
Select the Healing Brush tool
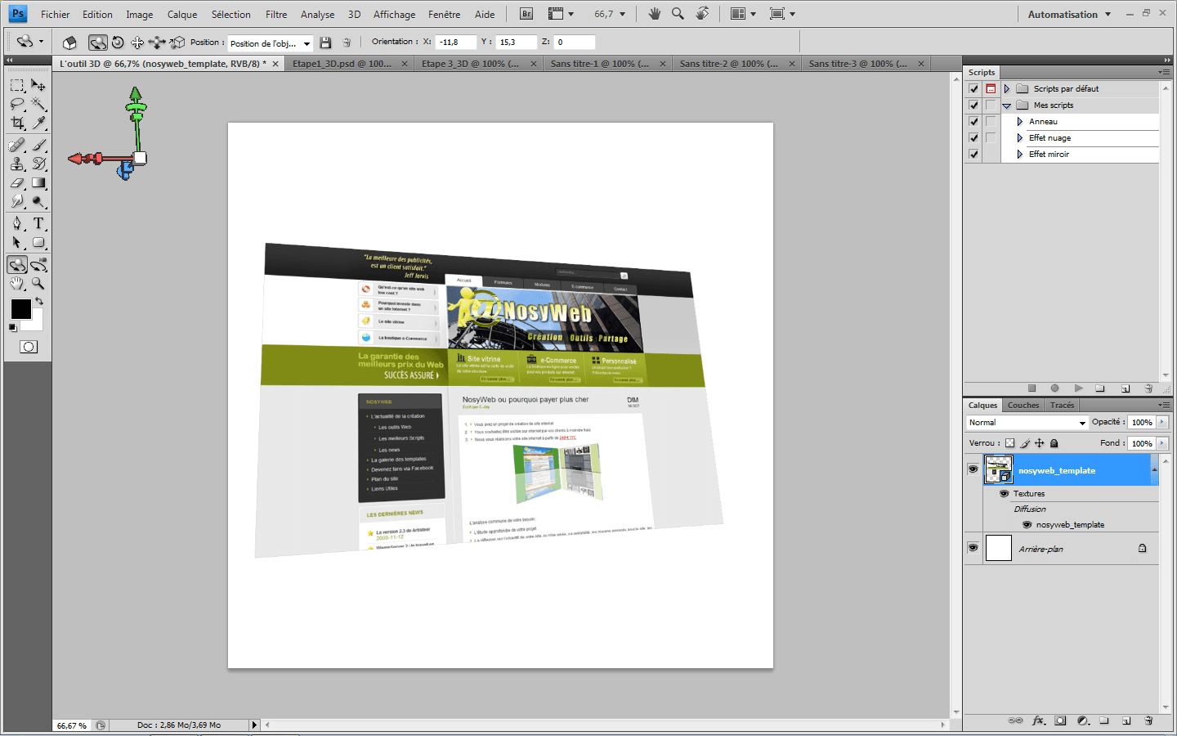[17, 146]
